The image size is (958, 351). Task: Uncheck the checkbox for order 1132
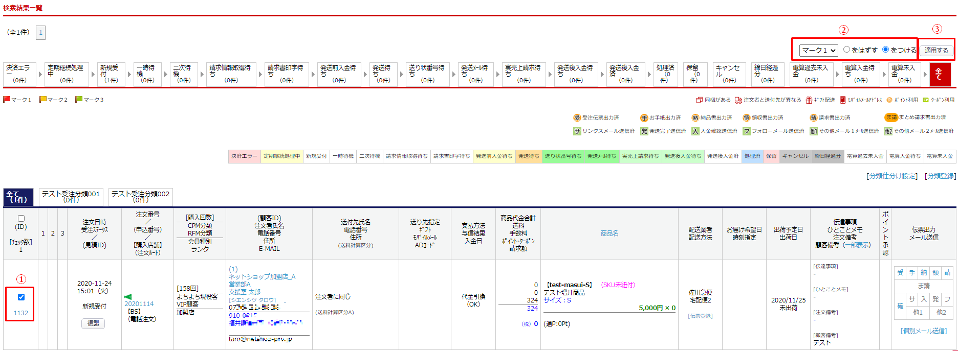[x=21, y=297]
